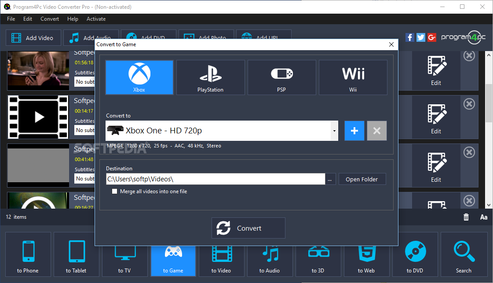Select thumbnail of woman video
The width and height of the screenshot is (493, 283).
pos(38,69)
